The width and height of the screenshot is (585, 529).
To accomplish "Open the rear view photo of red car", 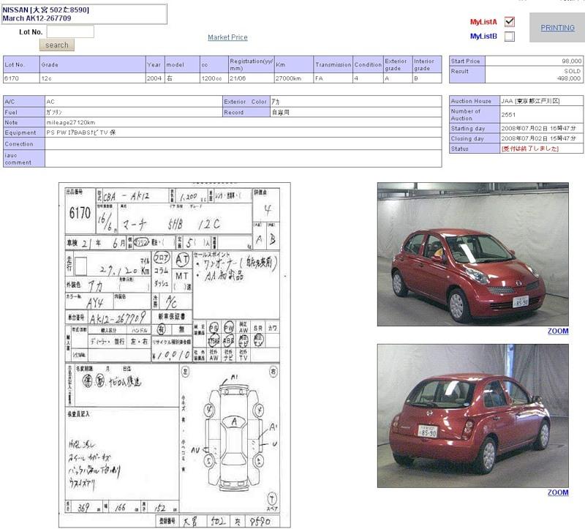I will coord(472,416).
